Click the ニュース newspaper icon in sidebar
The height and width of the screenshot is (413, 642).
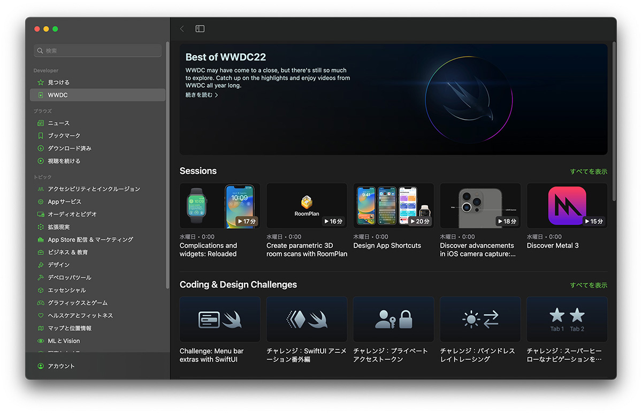click(41, 123)
